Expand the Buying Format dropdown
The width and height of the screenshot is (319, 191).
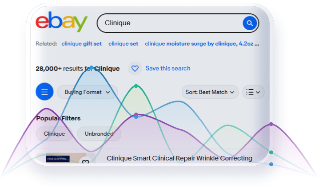88,92
